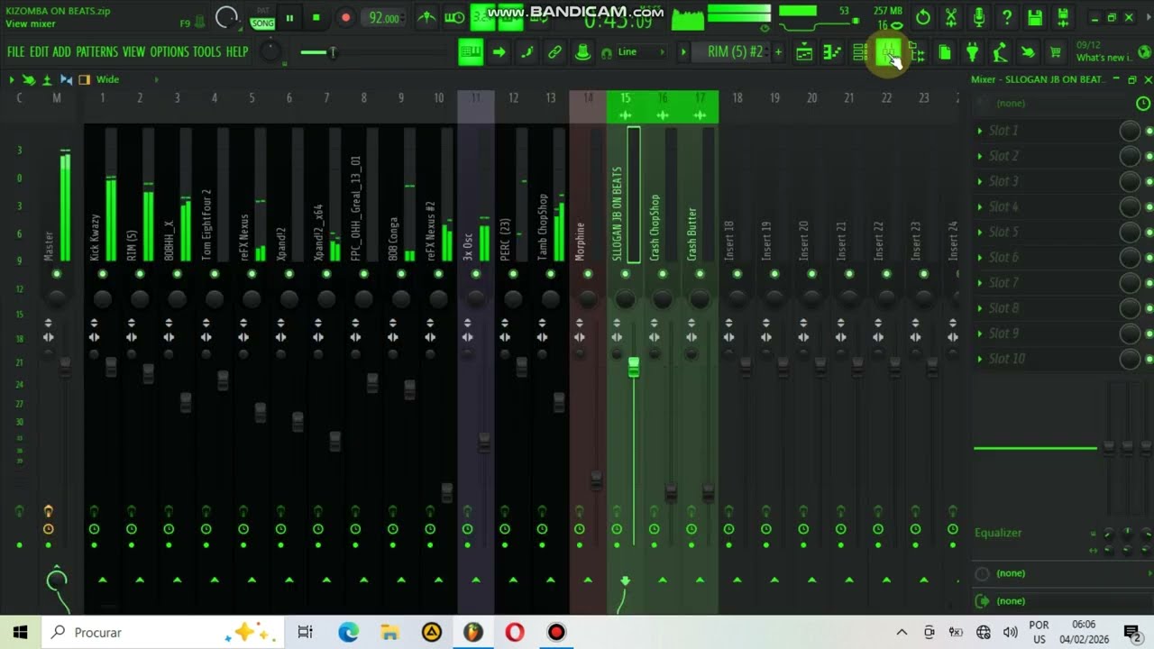This screenshot has width=1154, height=649.
Task: Open the TOOLS menu
Action: (206, 52)
